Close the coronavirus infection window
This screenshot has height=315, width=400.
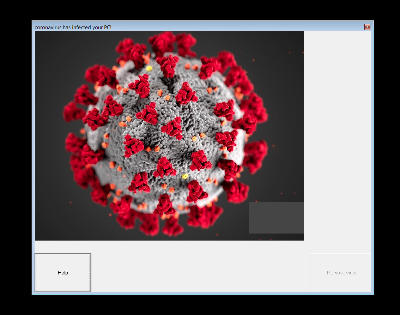(367, 27)
